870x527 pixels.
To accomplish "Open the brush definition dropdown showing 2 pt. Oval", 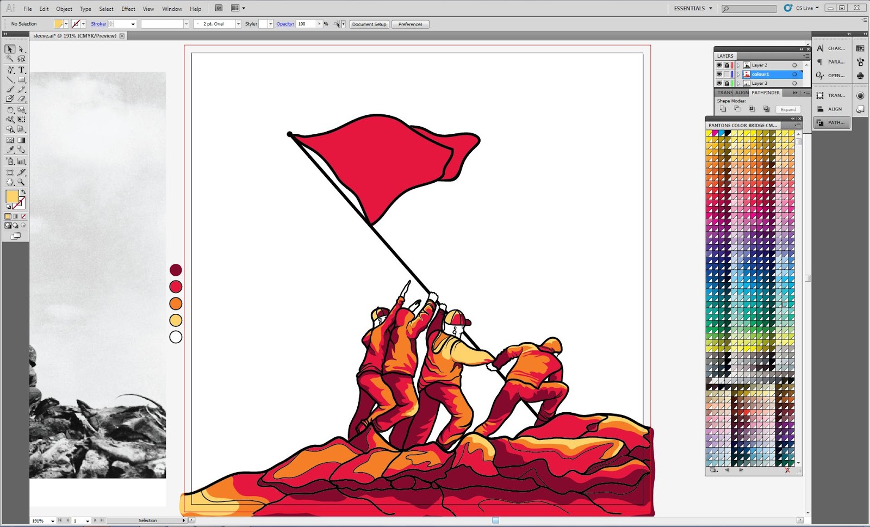I will click(238, 24).
